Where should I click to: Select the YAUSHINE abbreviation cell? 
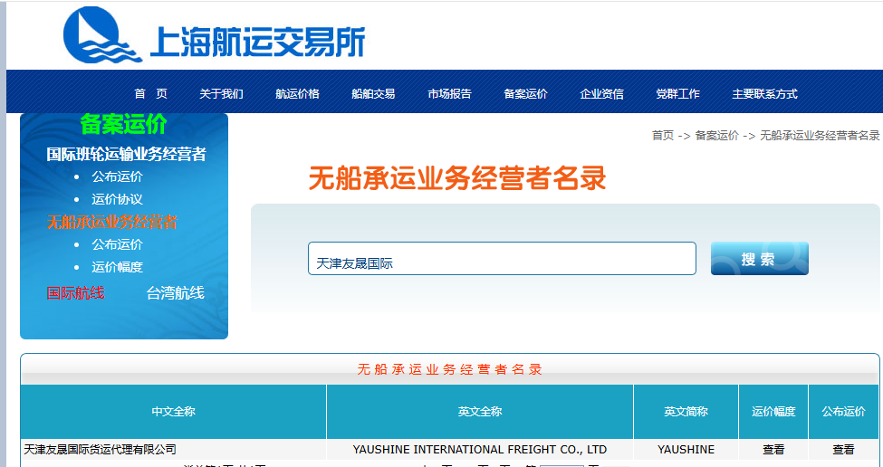point(686,450)
